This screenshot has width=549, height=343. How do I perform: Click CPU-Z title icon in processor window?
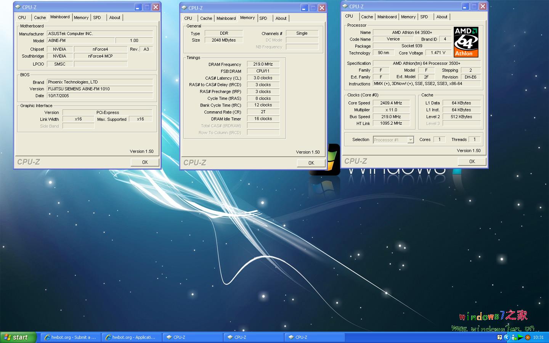pos(345,6)
